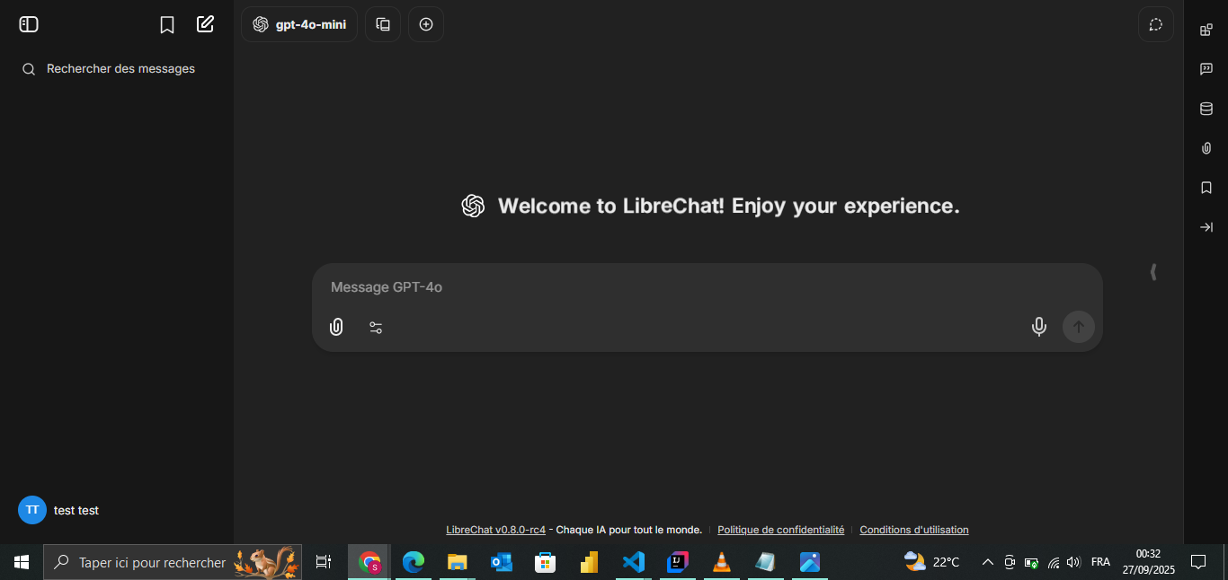Open the memories database icon in right panel

[1206, 109]
